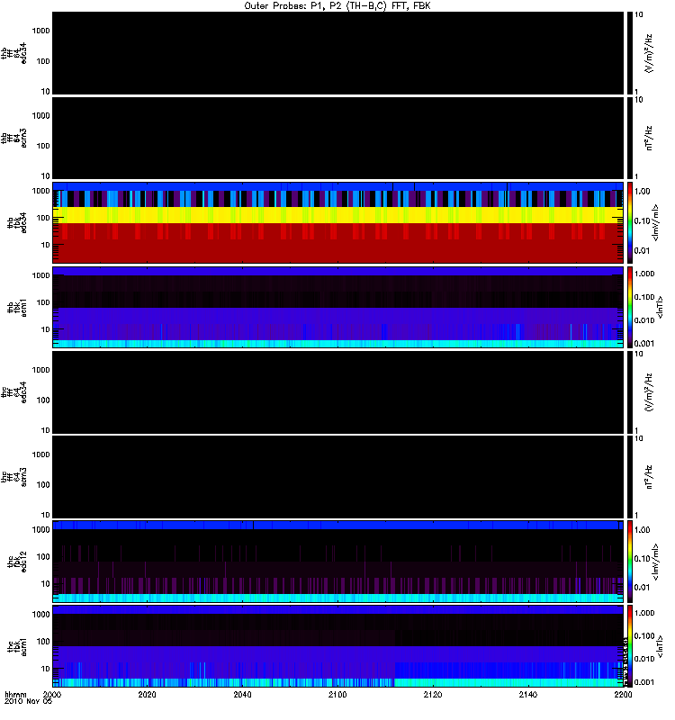This screenshot has width=675, height=720.
Task: Select the 2020 time tick label
Action: tap(147, 694)
